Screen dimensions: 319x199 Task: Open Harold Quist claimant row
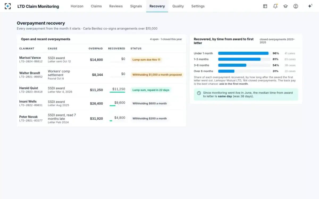coord(101,90)
